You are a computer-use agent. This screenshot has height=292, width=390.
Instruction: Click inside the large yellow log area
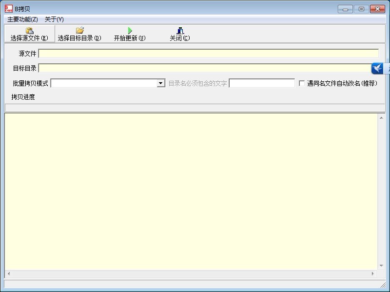[x=191, y=191]
